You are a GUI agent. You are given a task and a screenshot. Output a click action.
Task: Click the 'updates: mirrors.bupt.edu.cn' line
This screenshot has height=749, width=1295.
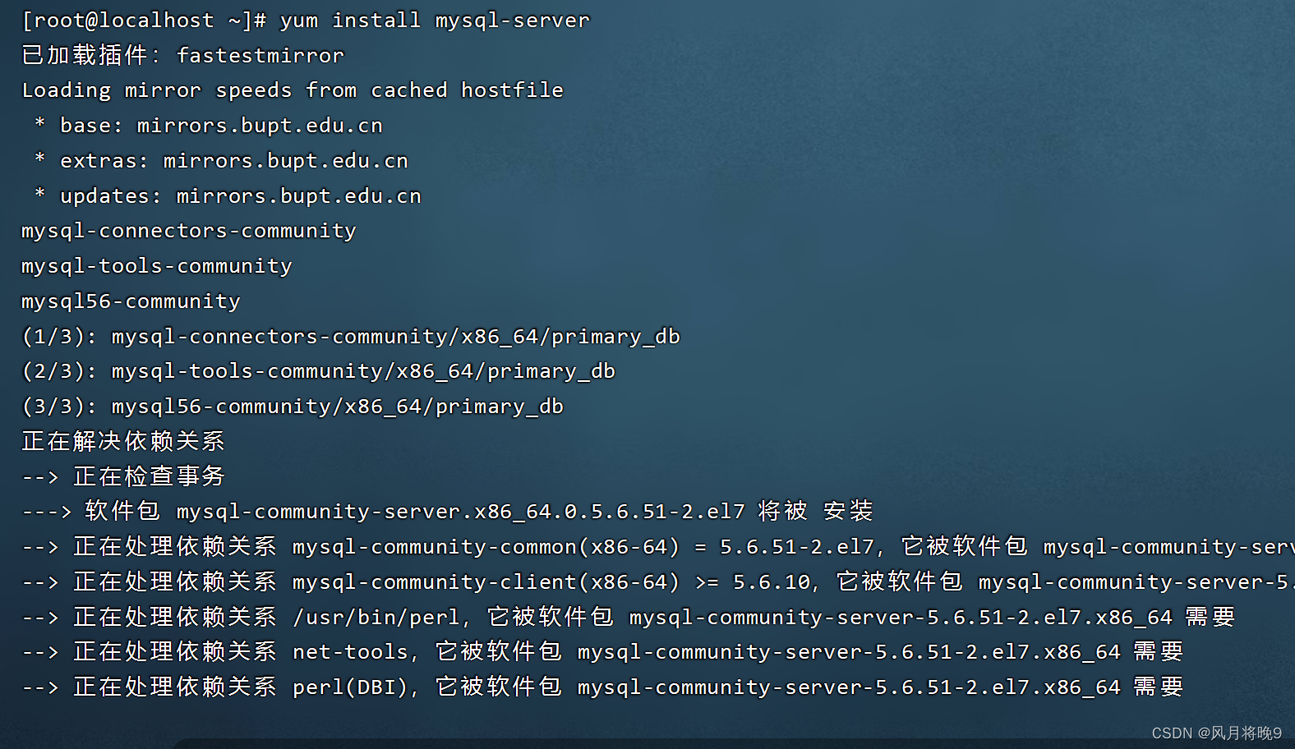pos(241,196)
